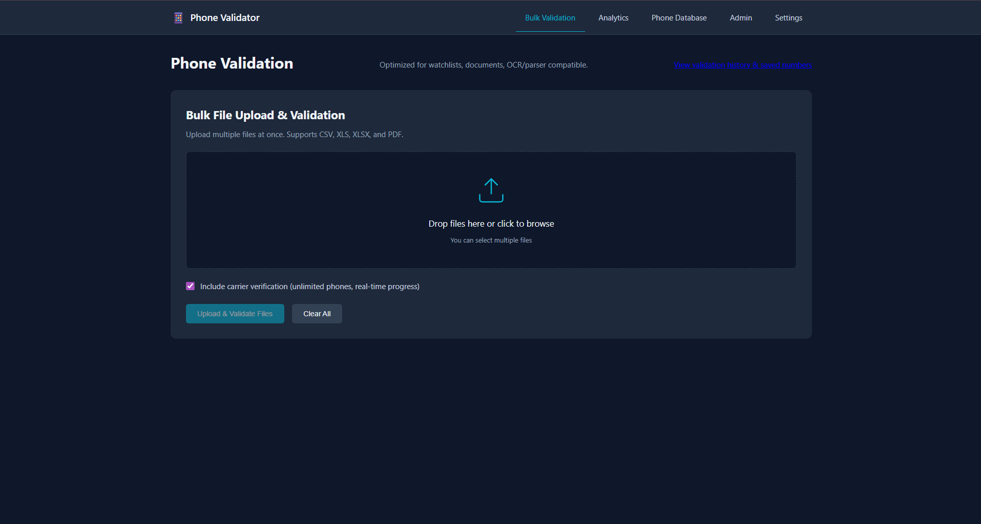Screen dimensions: 981x524
Task: Click the 'You can select multiple files' hint
Action: (x=491, y=241)
